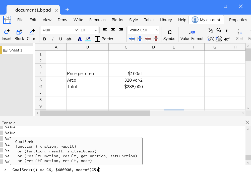Click the application logo icon
Viewport: 251px width, 174px height.
coord(7,20)
